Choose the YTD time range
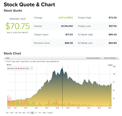Image resolution: width=122 pixels, height=116 pixels. 28,113
